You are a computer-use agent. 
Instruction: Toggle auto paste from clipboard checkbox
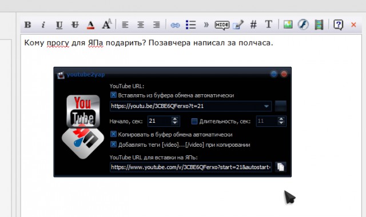113,95
